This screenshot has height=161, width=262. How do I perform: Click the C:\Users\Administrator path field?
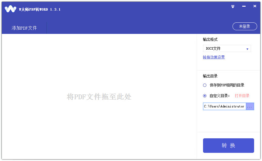[224, 106]
